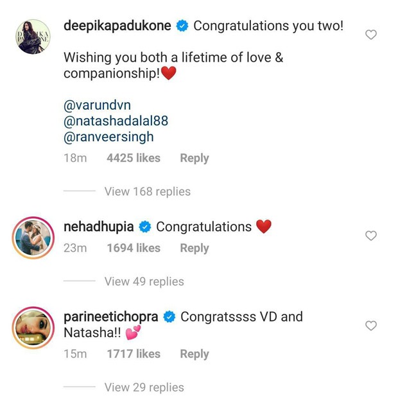Viewport: 398px width, 405px height.
Task: Open the @ranveersingh mention
Action: coord(108,137)
